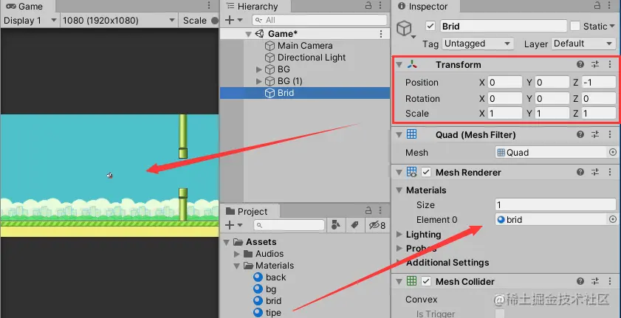Open the Mesh Renderer presets icon

595,172
